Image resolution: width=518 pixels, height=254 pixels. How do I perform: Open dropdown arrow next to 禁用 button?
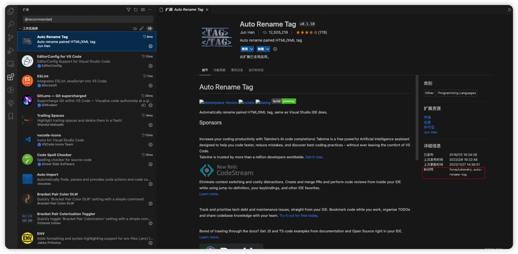(x=251, y=49)
